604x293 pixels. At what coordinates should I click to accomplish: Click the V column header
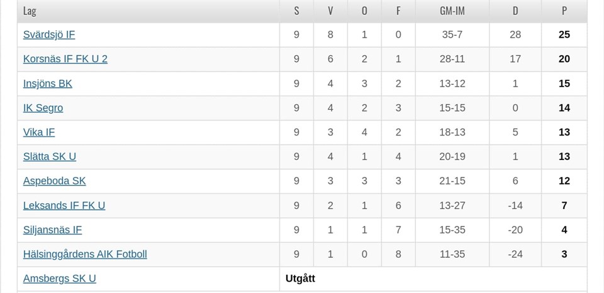pos(330,11)
